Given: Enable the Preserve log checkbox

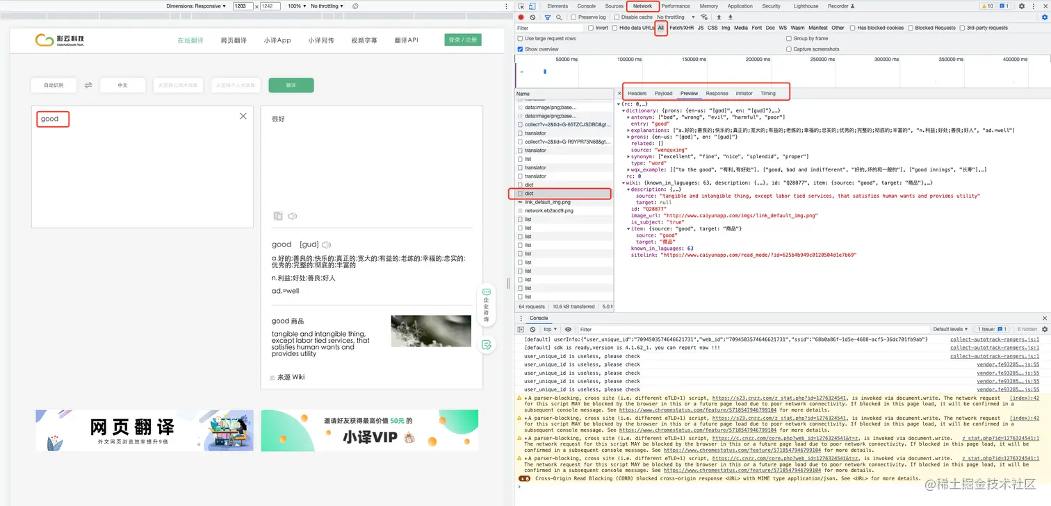Looking at the screenshot, I should pos(573,17).
